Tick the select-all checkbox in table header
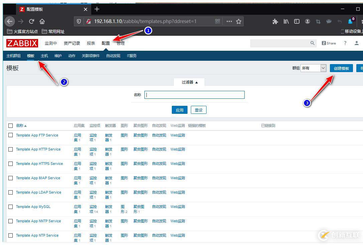This screenshot has height=245, width=363. [10, 126]
